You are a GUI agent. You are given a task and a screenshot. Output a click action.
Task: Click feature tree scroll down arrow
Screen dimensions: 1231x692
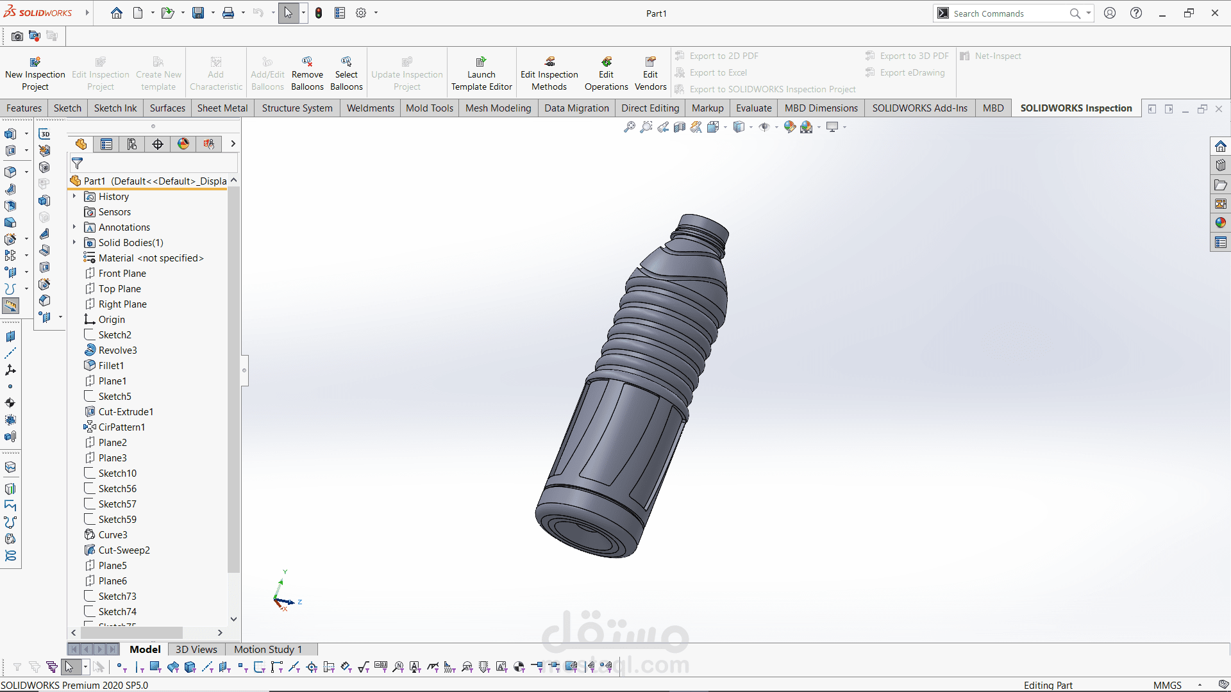pyautogui.click(x=233, y=619)
